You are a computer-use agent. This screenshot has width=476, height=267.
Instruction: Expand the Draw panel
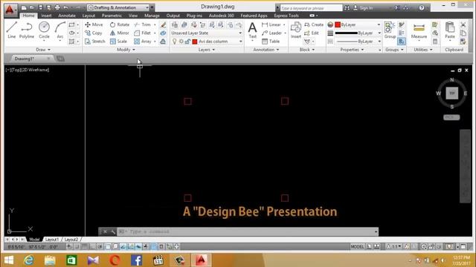[43, 50]
